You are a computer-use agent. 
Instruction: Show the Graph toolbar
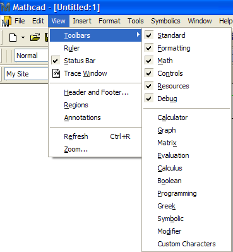click(187, 130)
